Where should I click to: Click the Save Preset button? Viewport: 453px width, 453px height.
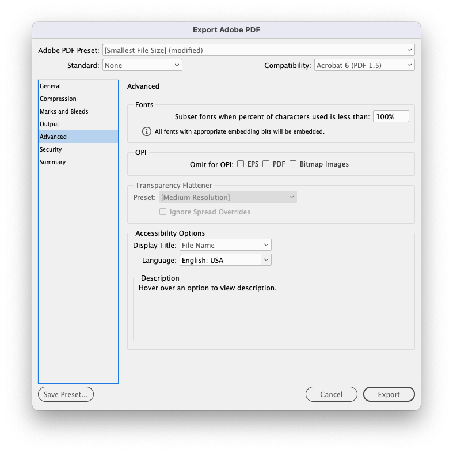point(66,394)
